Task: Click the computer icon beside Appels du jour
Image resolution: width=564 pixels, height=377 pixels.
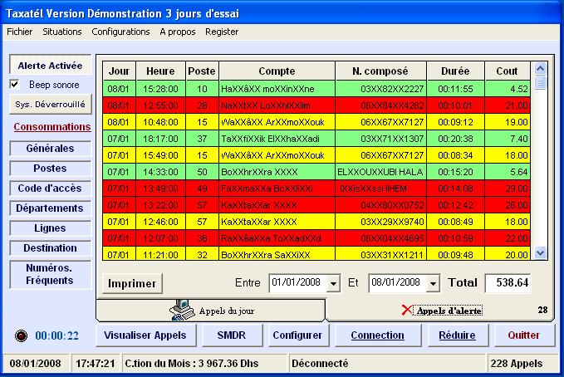Action: 183,310
